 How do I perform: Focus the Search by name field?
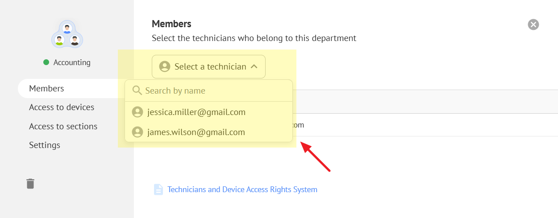click(x=214, y=91)
